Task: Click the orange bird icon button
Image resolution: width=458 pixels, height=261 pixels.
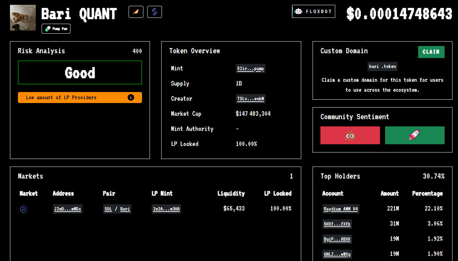Action: click(x=136, y=12)
